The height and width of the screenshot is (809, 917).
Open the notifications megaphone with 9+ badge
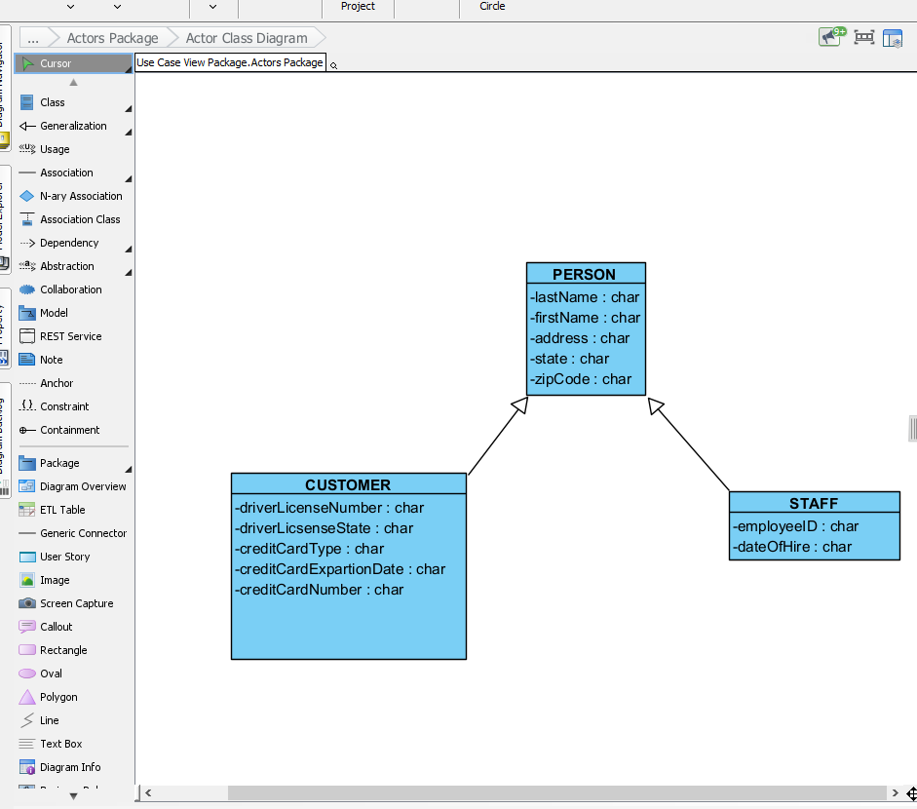tap(830, 36)
